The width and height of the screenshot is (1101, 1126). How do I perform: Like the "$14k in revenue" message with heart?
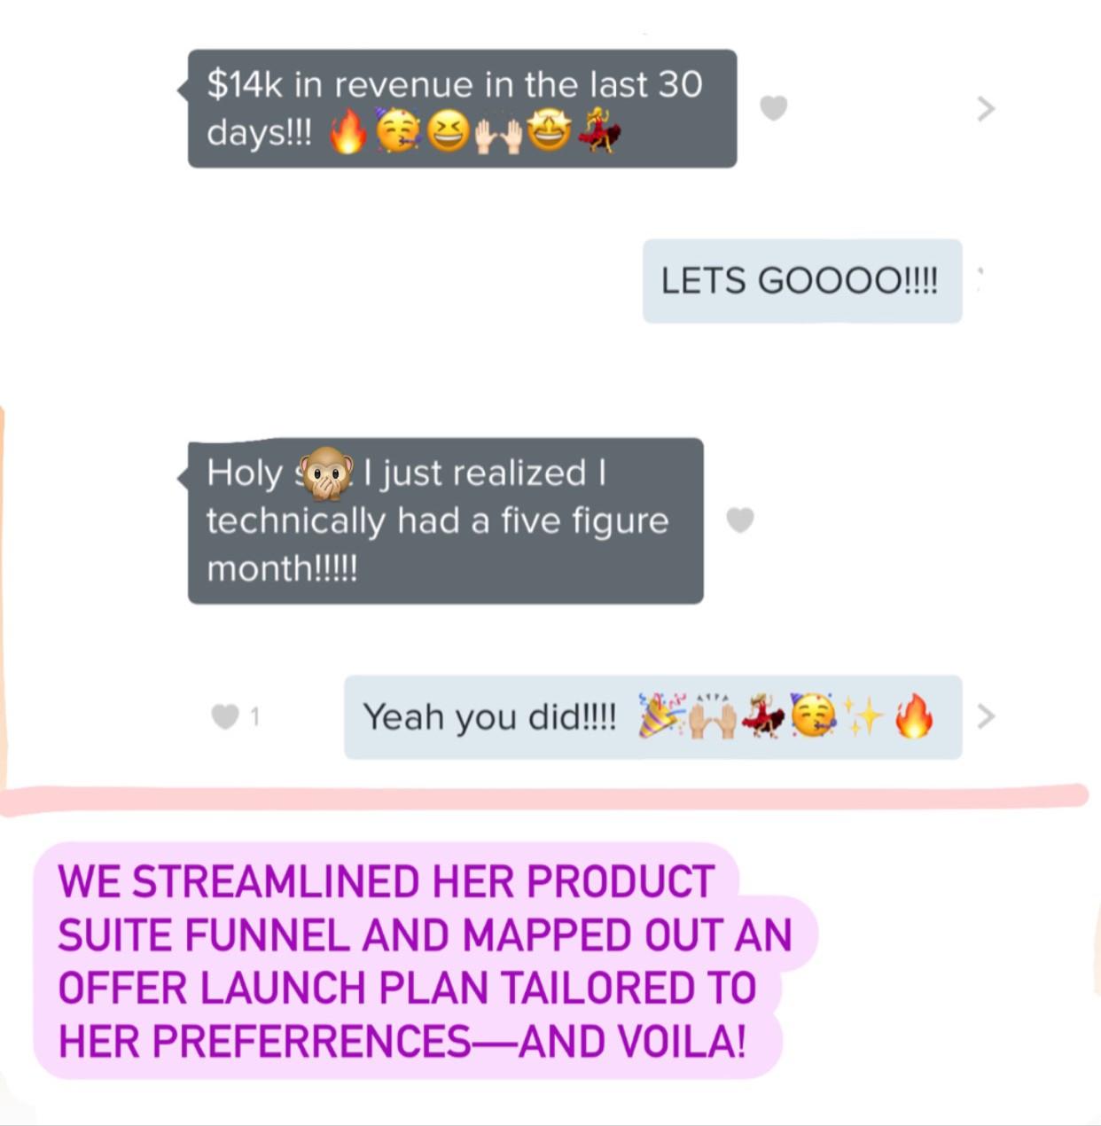(773, 108)
